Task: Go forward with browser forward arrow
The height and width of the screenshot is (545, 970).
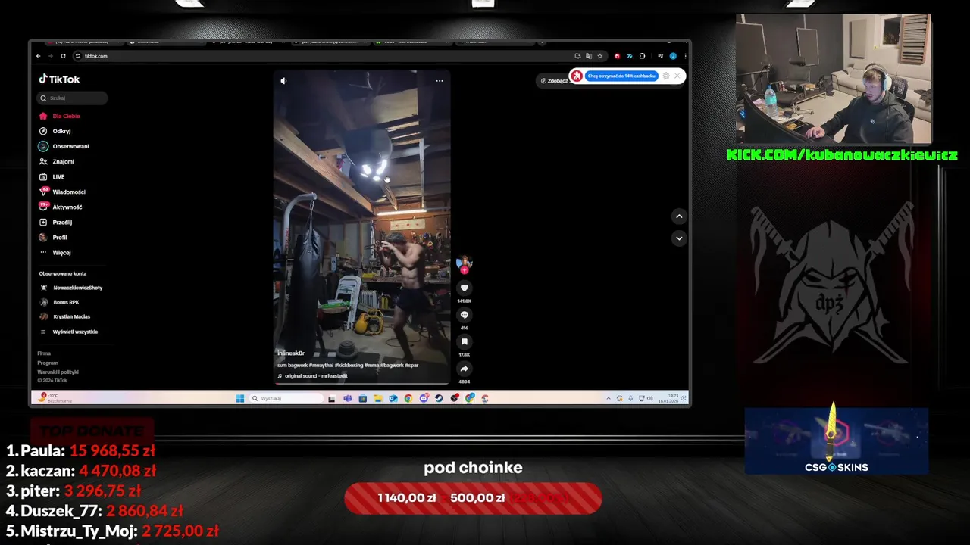Action: click(x=51, y=56)
